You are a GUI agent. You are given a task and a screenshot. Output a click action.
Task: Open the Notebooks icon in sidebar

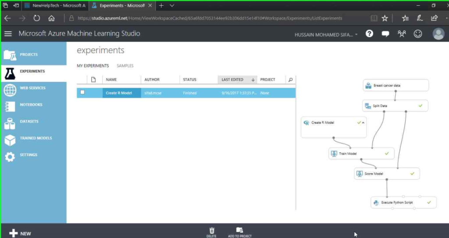click(10, 107)
